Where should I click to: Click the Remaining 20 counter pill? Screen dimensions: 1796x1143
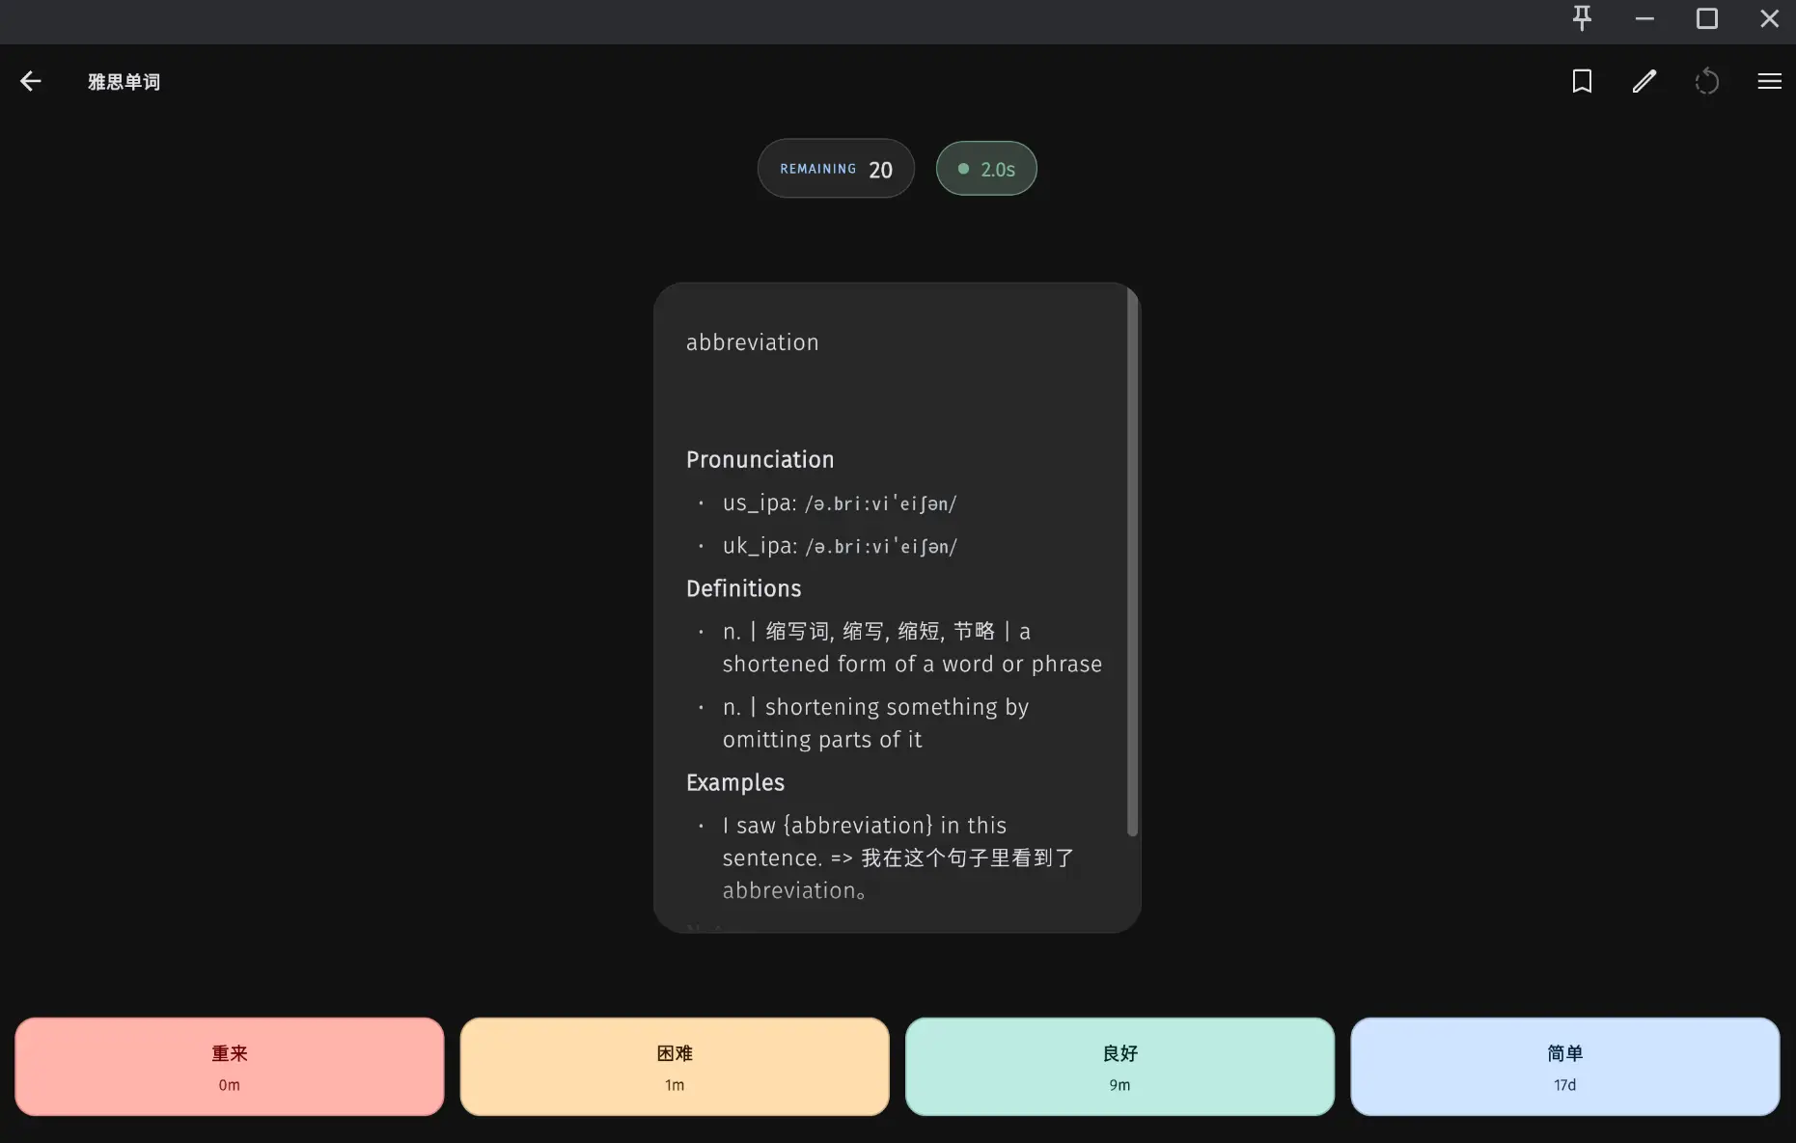[836, 169]
